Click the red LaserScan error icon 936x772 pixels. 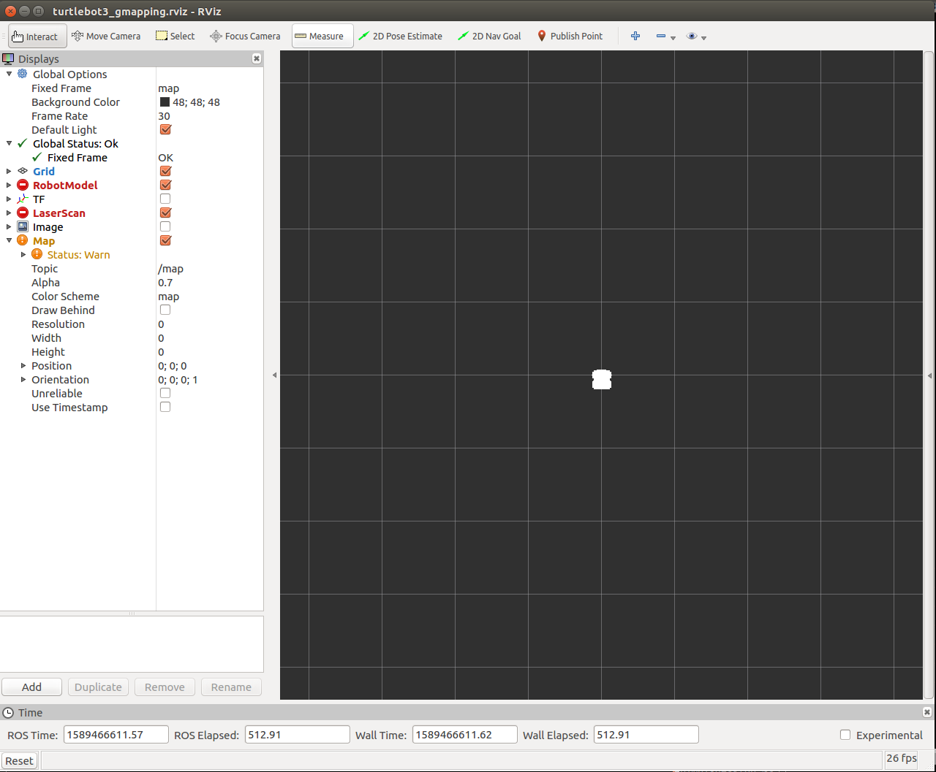(22, 213)
